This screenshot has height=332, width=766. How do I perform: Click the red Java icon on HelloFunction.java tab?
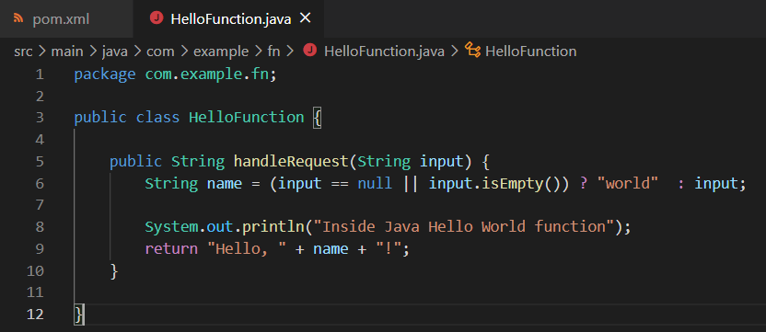(x=157, y=19)
